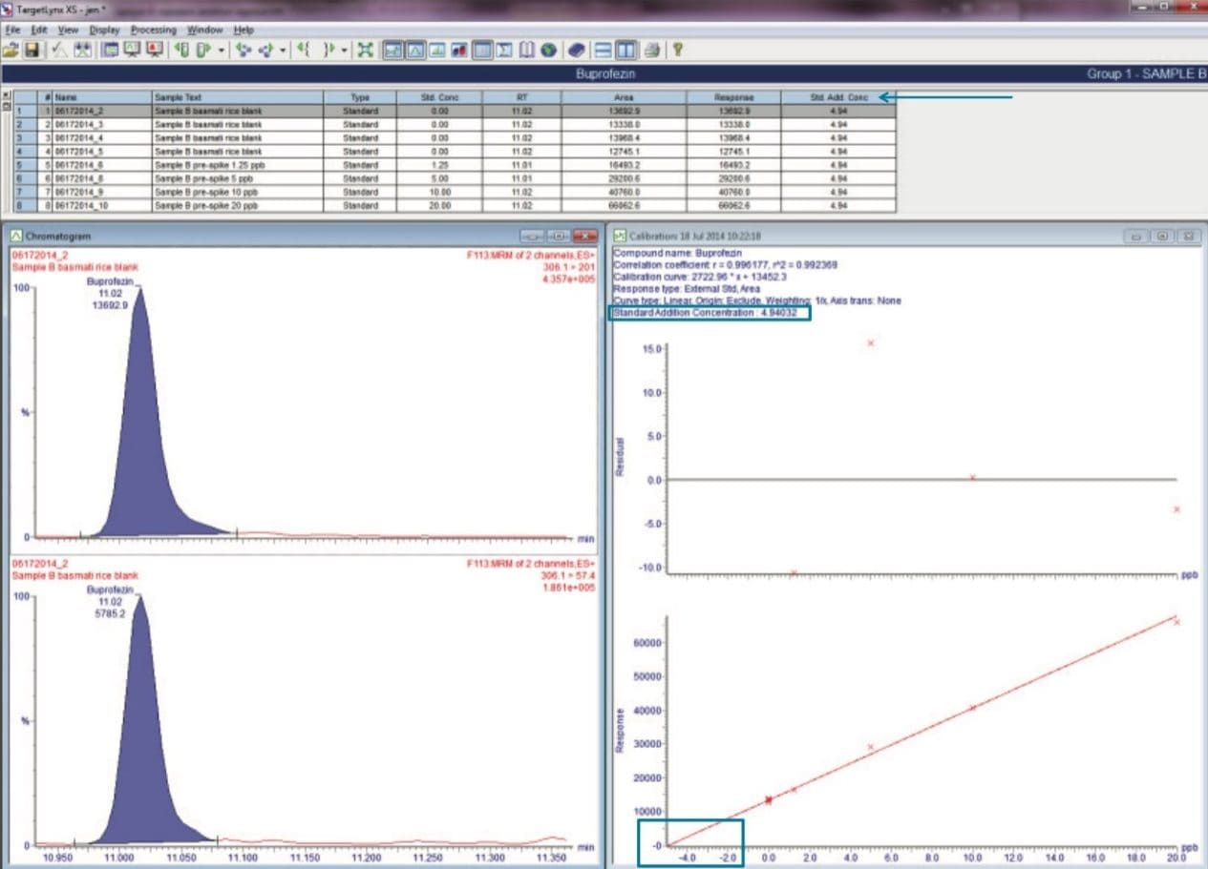Click the left green brace navigation icon
The image size is (1208, 869).
304,50
